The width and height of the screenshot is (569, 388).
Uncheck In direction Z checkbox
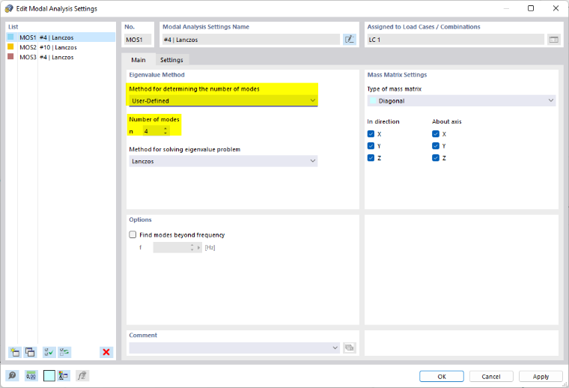(371, 158)
